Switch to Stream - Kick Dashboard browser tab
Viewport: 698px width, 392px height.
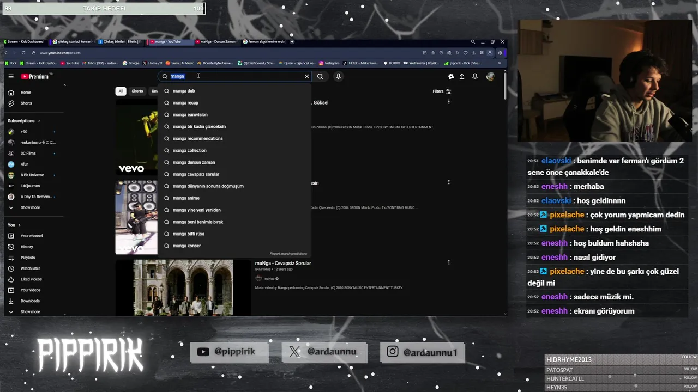25,42
